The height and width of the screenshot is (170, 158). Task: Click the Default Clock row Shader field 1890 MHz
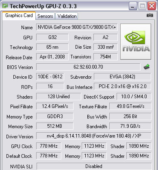click(139, 156)
